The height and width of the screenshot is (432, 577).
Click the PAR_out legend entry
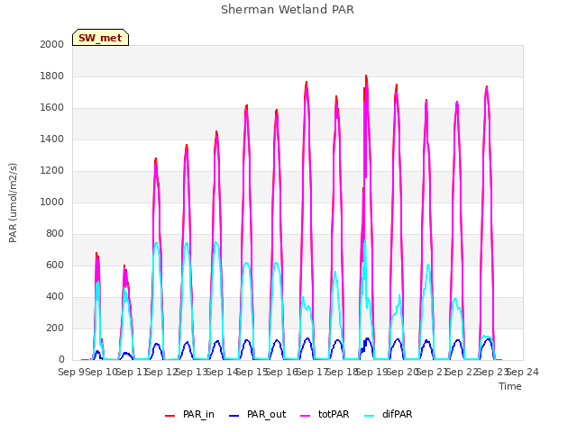pyautogui.click(x=257, y=414)
